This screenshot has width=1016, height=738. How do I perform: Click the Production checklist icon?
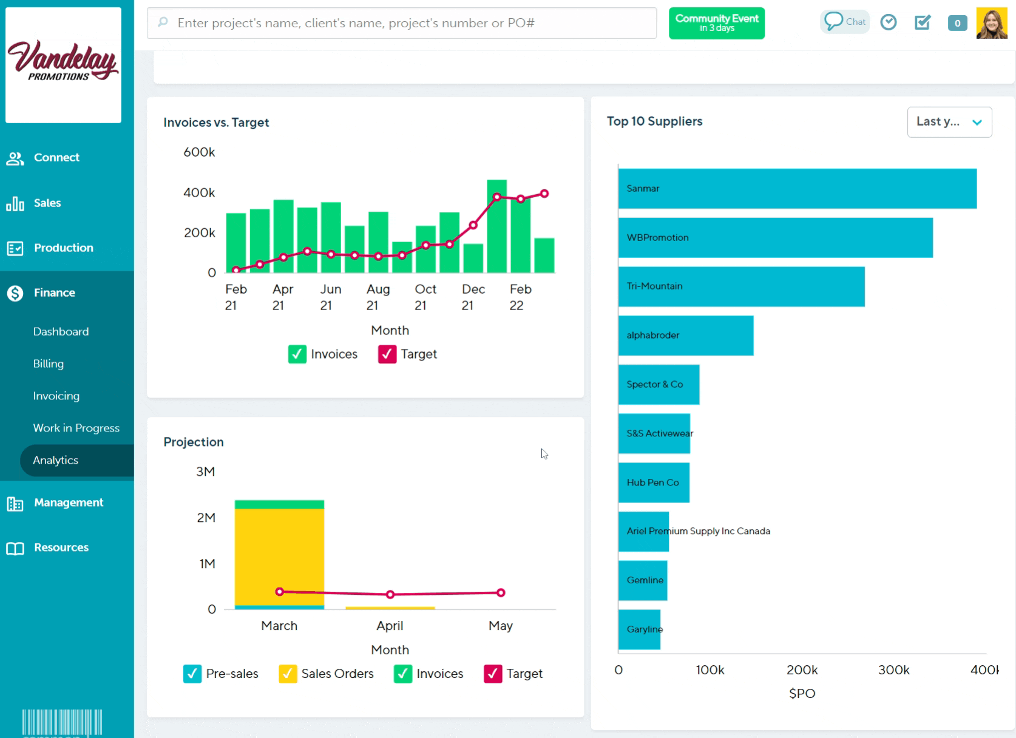(15, 248)
